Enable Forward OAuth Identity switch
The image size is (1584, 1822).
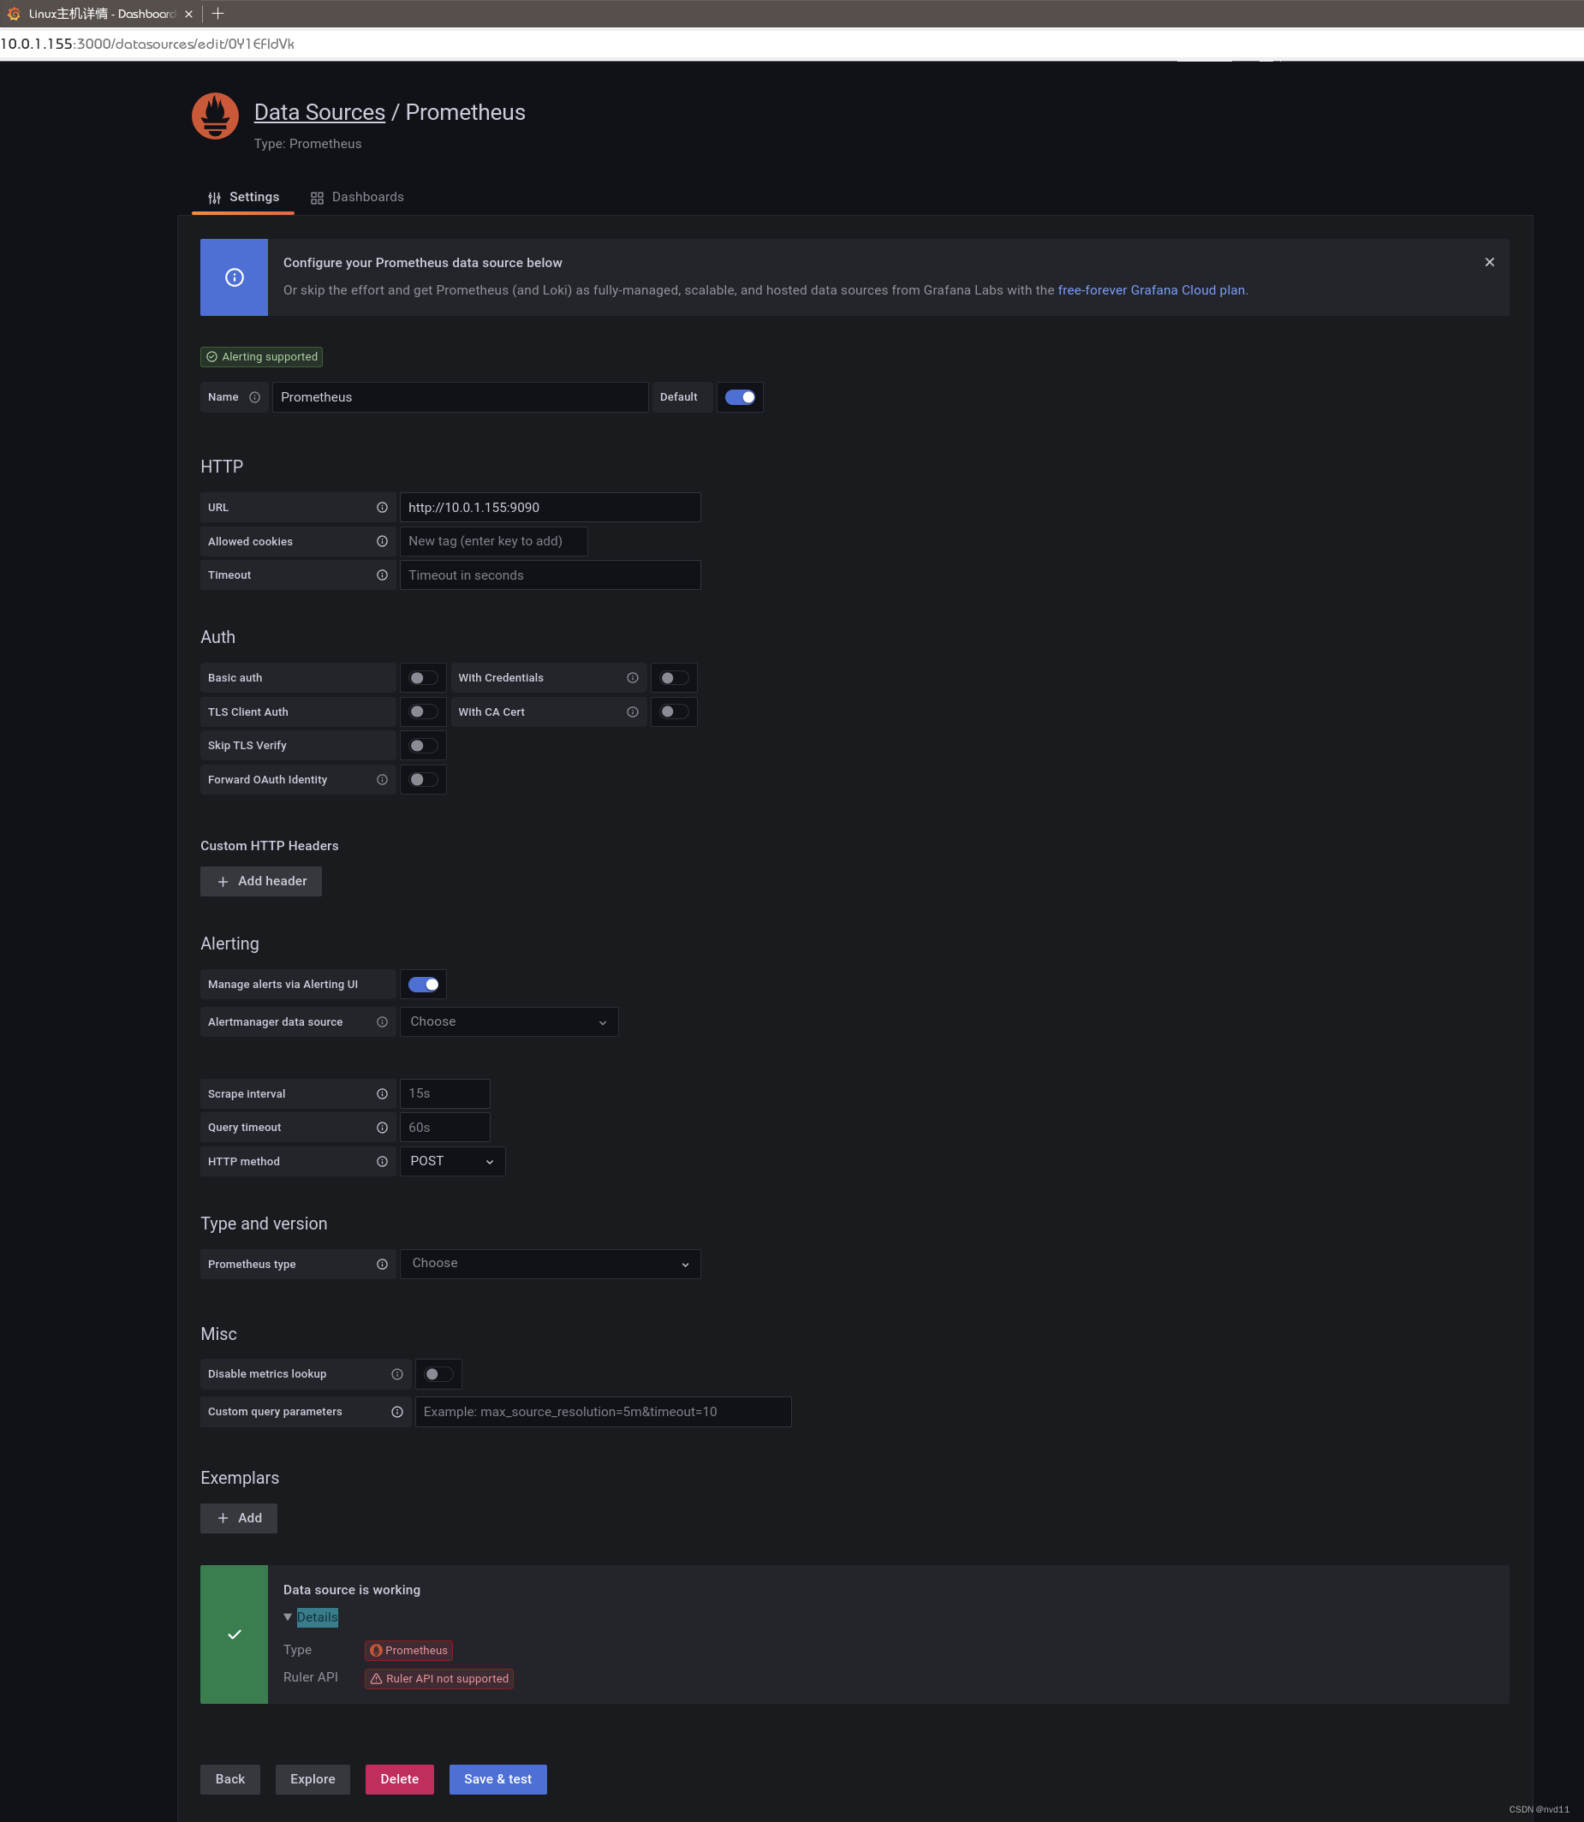tap(424, 780)
